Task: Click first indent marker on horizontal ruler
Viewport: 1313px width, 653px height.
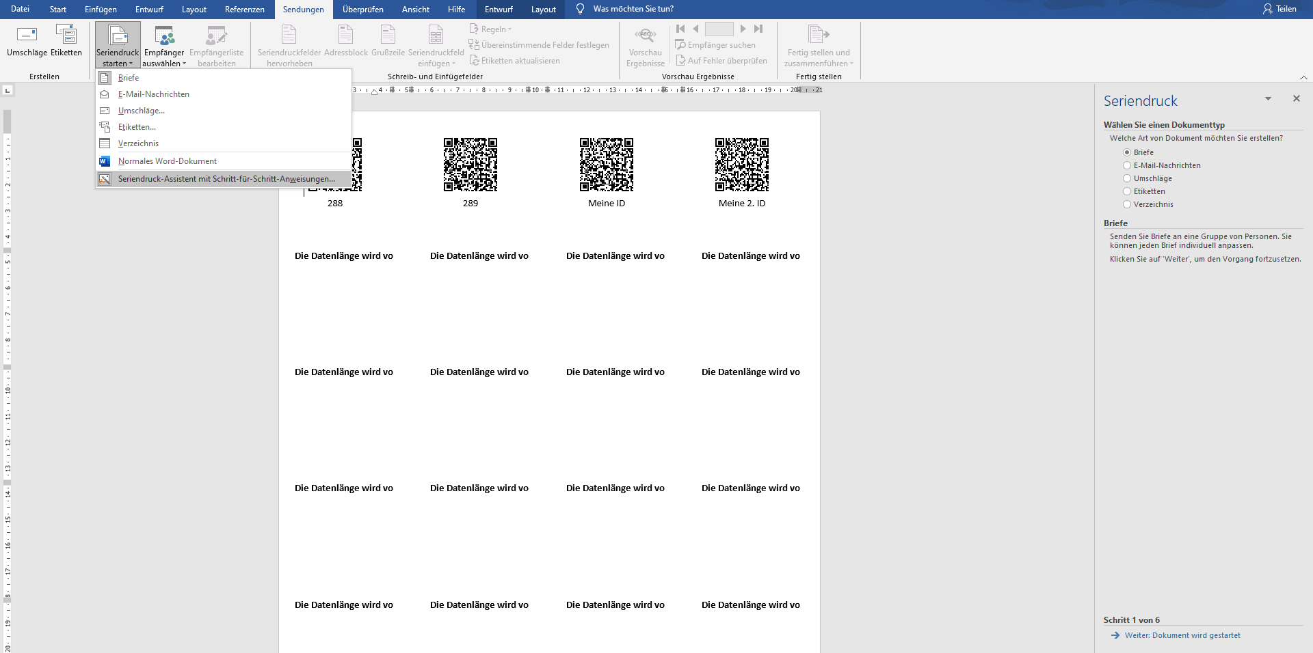Action: point(374,92)
